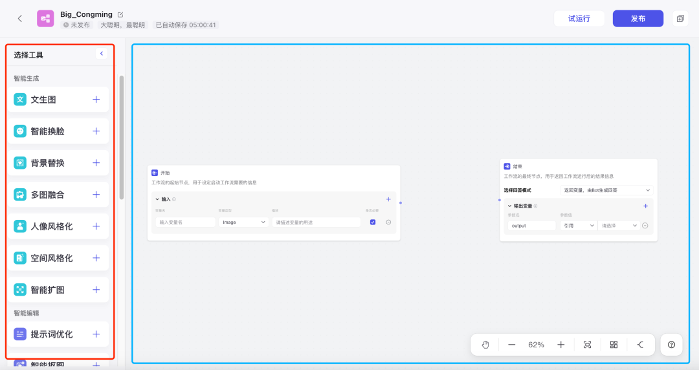Image resolution: width=699 pixels, height=370 pixels.
Task: Click the 多图融合 tool icon
Action: (x=20, y=194)
